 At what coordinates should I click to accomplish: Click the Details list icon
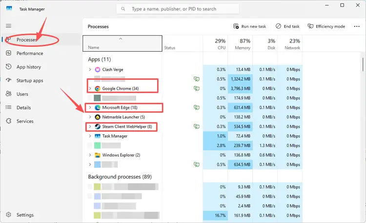[x=9, y=107]
